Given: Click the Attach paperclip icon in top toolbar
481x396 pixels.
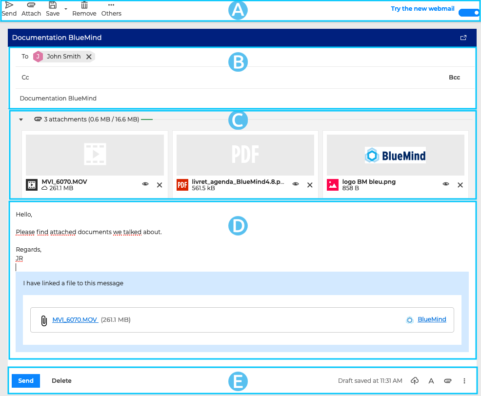Looking at the screenshot, I should pyautogui.click(x=31, y=5).
